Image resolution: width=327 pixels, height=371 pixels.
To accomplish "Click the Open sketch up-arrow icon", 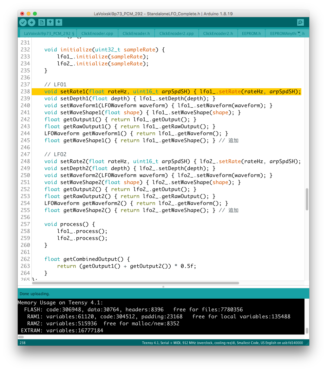I will coord(50,22).
